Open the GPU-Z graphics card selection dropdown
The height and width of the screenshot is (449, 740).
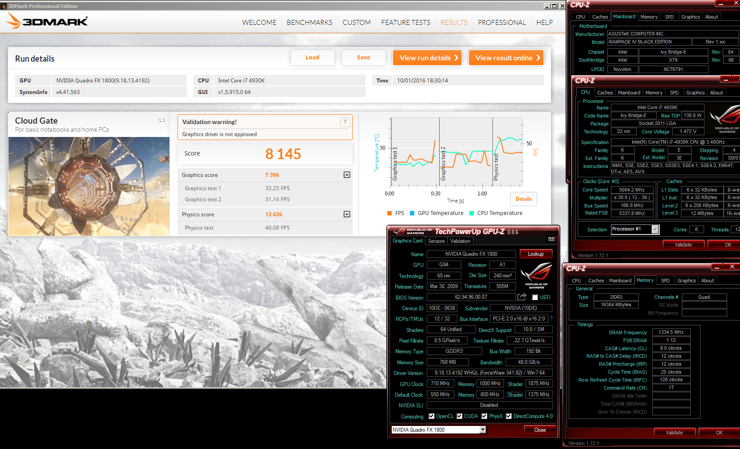pos(483,429)
